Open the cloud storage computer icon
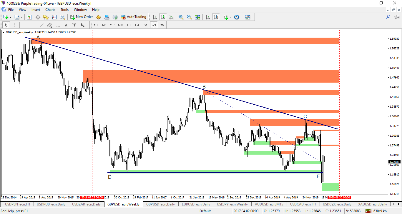The image size is (402, 214). [107, 17]
